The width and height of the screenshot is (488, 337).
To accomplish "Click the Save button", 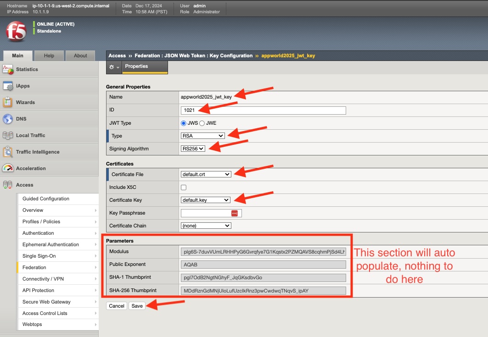I will pyautogui.click(x=137, y=306).
